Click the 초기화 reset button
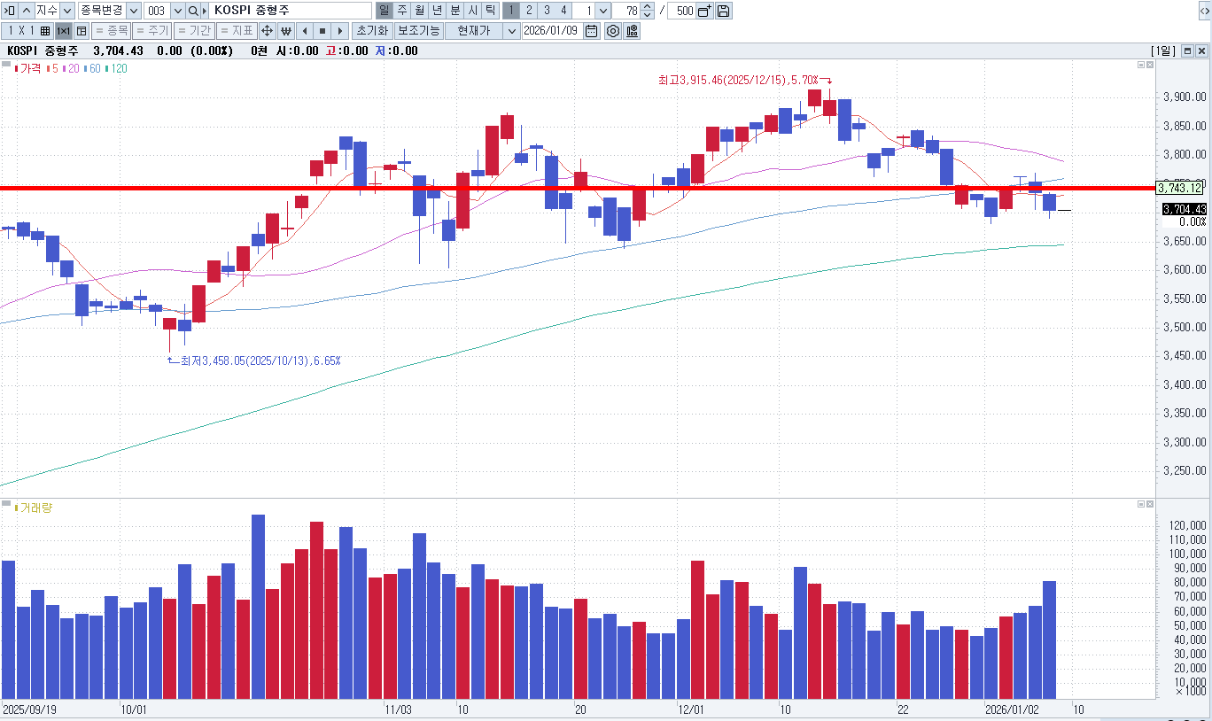The height and width of the screenshot is (721, 1212). pyautogui.click(x=371, y=31)
